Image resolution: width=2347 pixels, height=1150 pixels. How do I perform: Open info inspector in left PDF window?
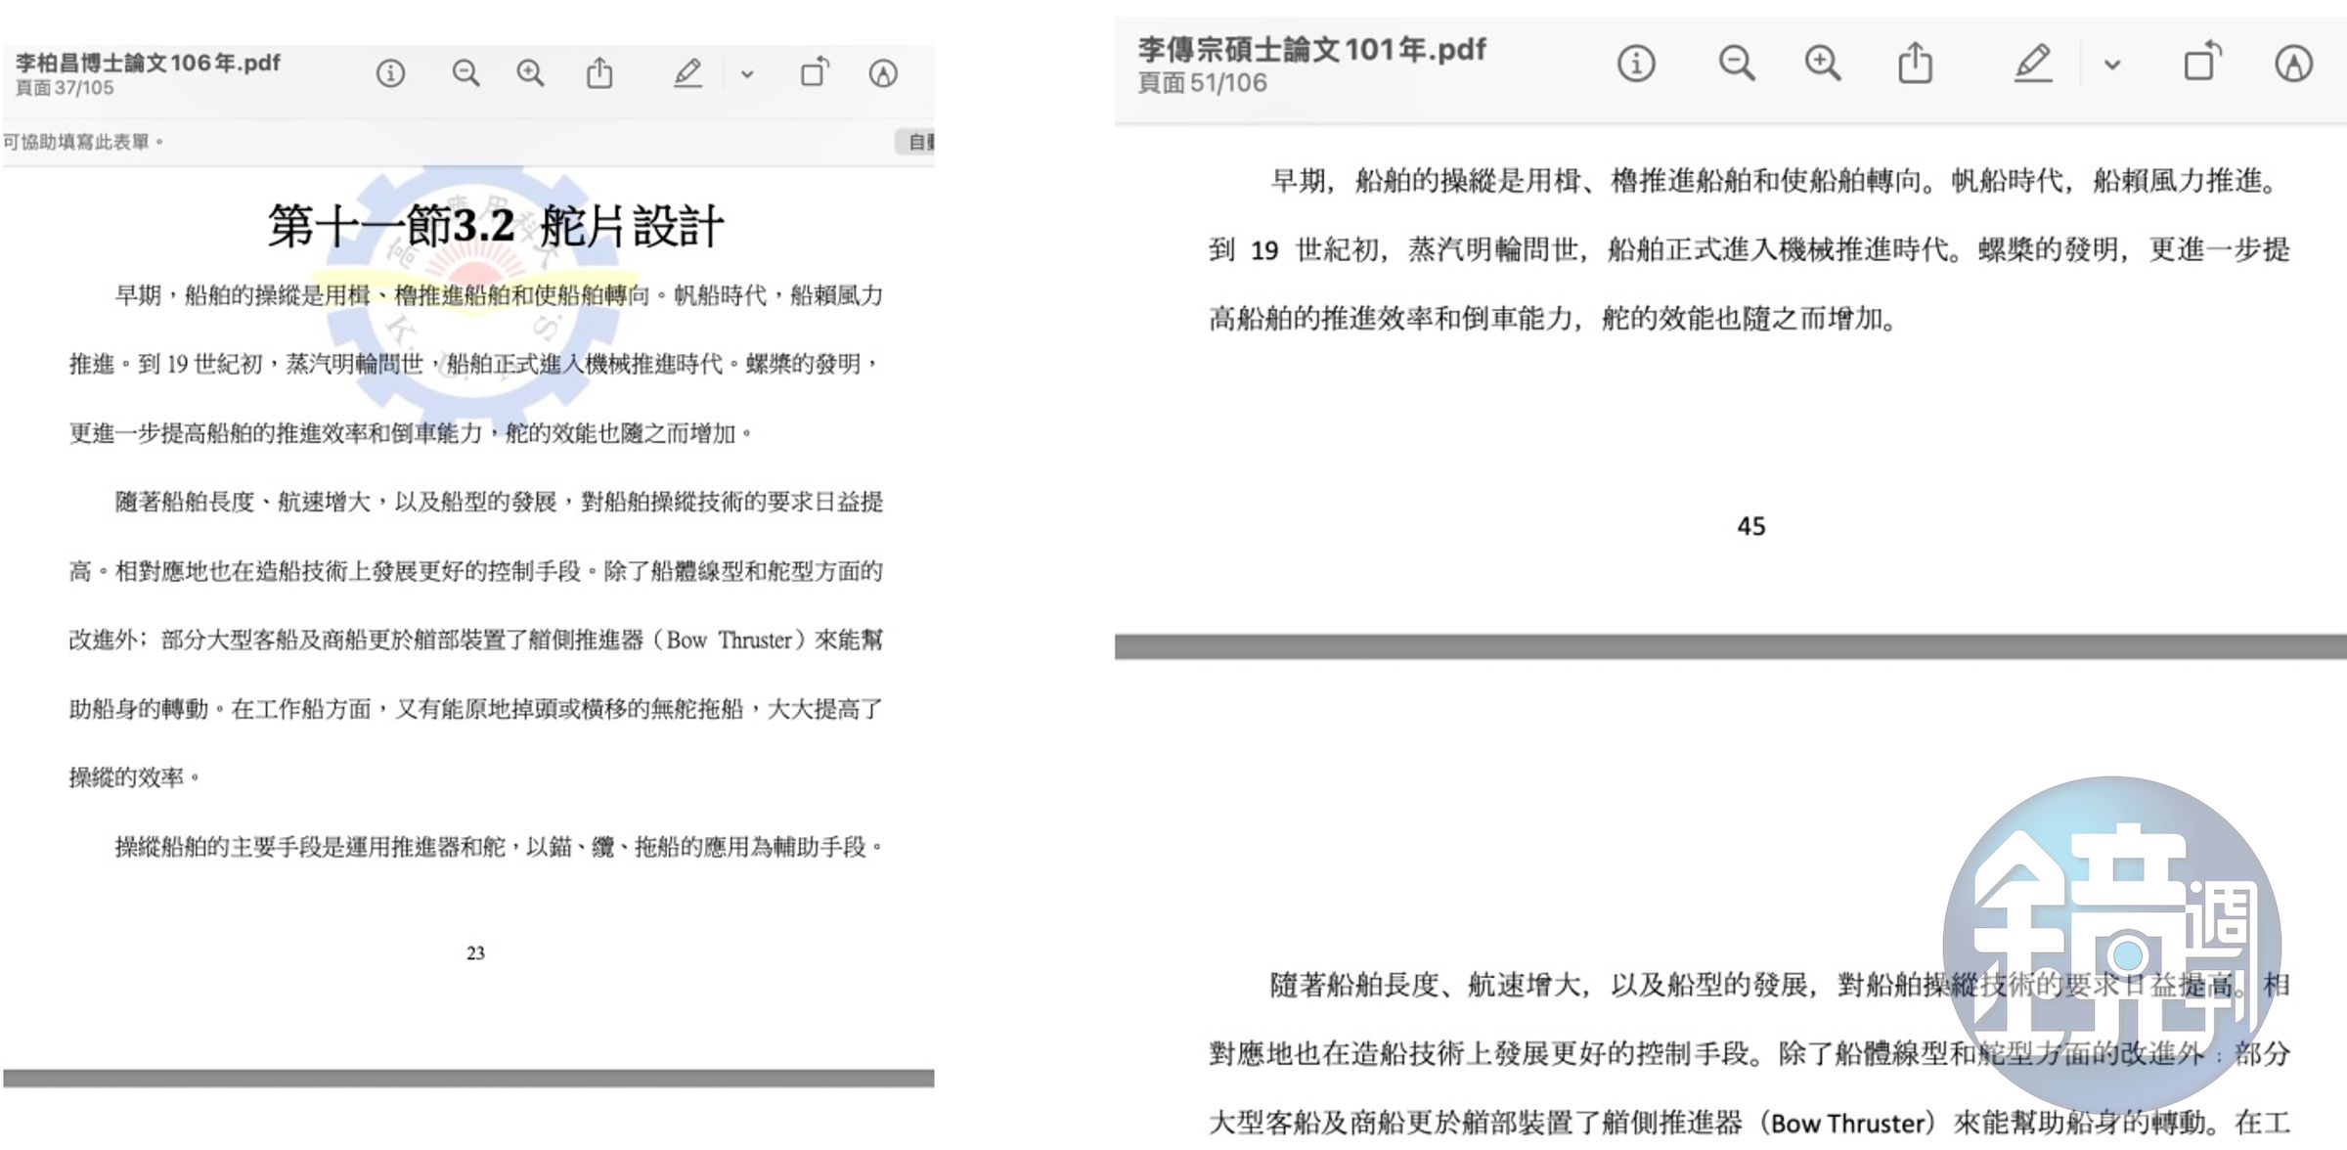pyautogui.click(x=390, y=73)
